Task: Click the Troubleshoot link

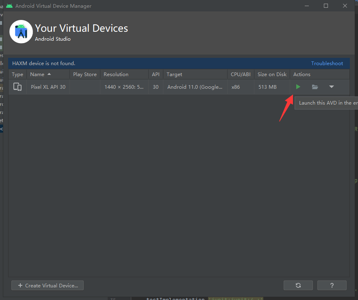Action: [327, 64]
